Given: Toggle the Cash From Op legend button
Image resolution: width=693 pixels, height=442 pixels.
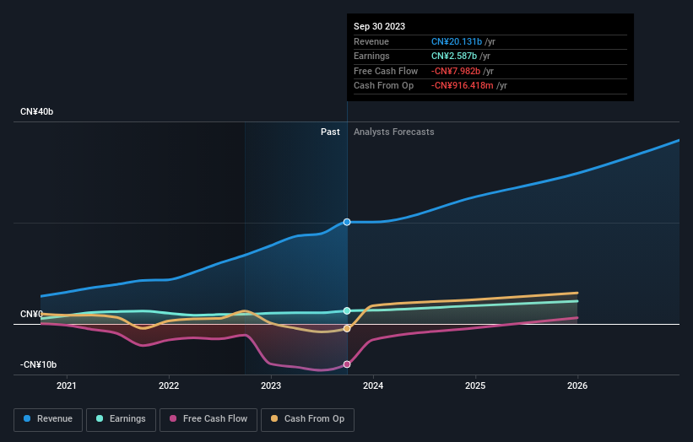Looking at the screenshot, I should click(x=307, y=419).
